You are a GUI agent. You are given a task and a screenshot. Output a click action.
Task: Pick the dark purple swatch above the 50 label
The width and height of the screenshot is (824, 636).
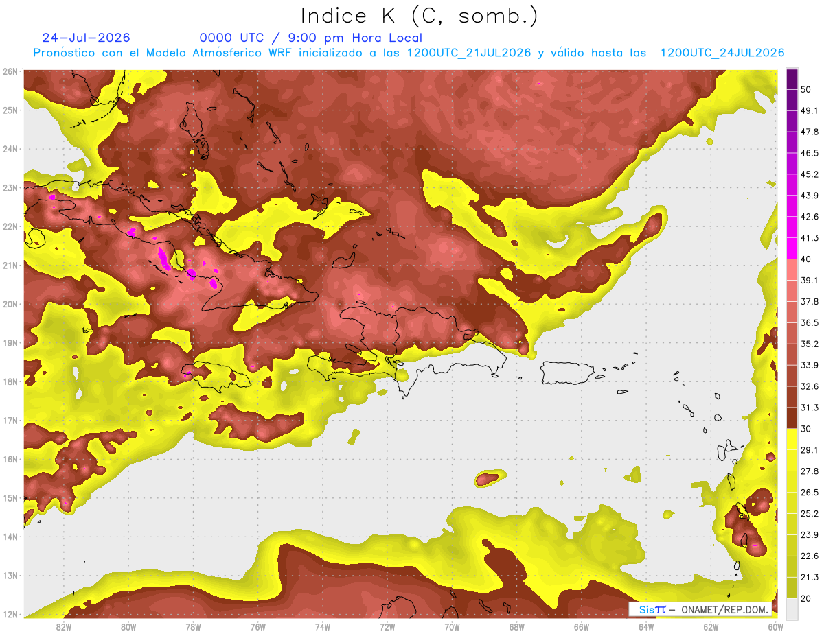click(x=792, y=78)
